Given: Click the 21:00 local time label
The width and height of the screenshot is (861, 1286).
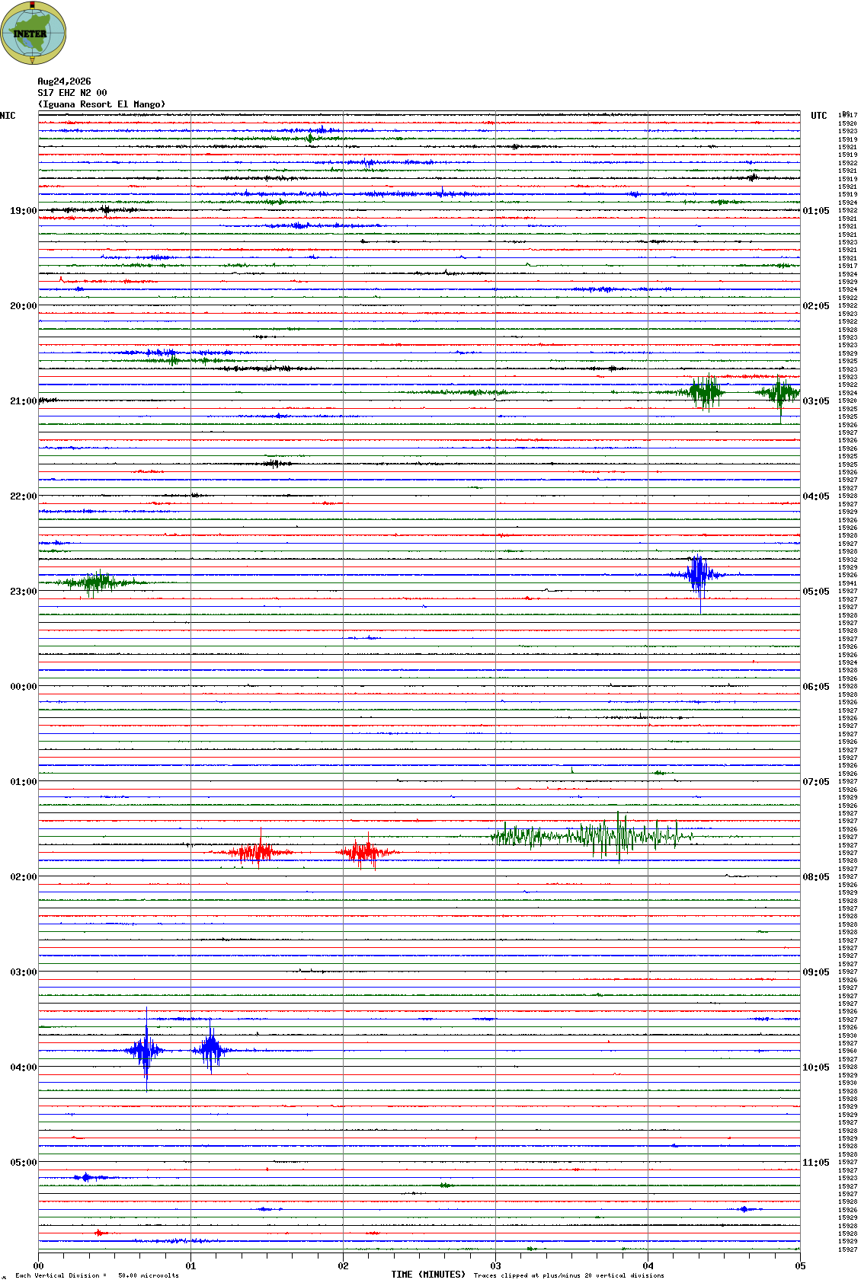Looking at the screenshot, I should point(23,401).
